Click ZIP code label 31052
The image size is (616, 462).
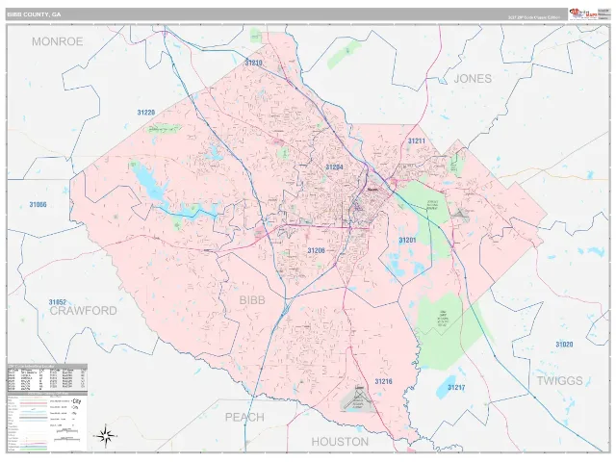coord(58,302)
